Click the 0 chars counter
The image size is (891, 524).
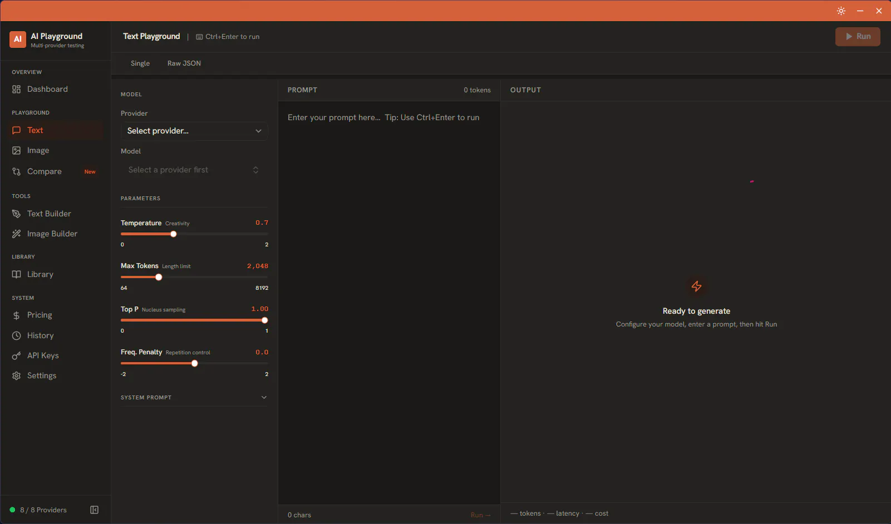(x=299, y=515)
